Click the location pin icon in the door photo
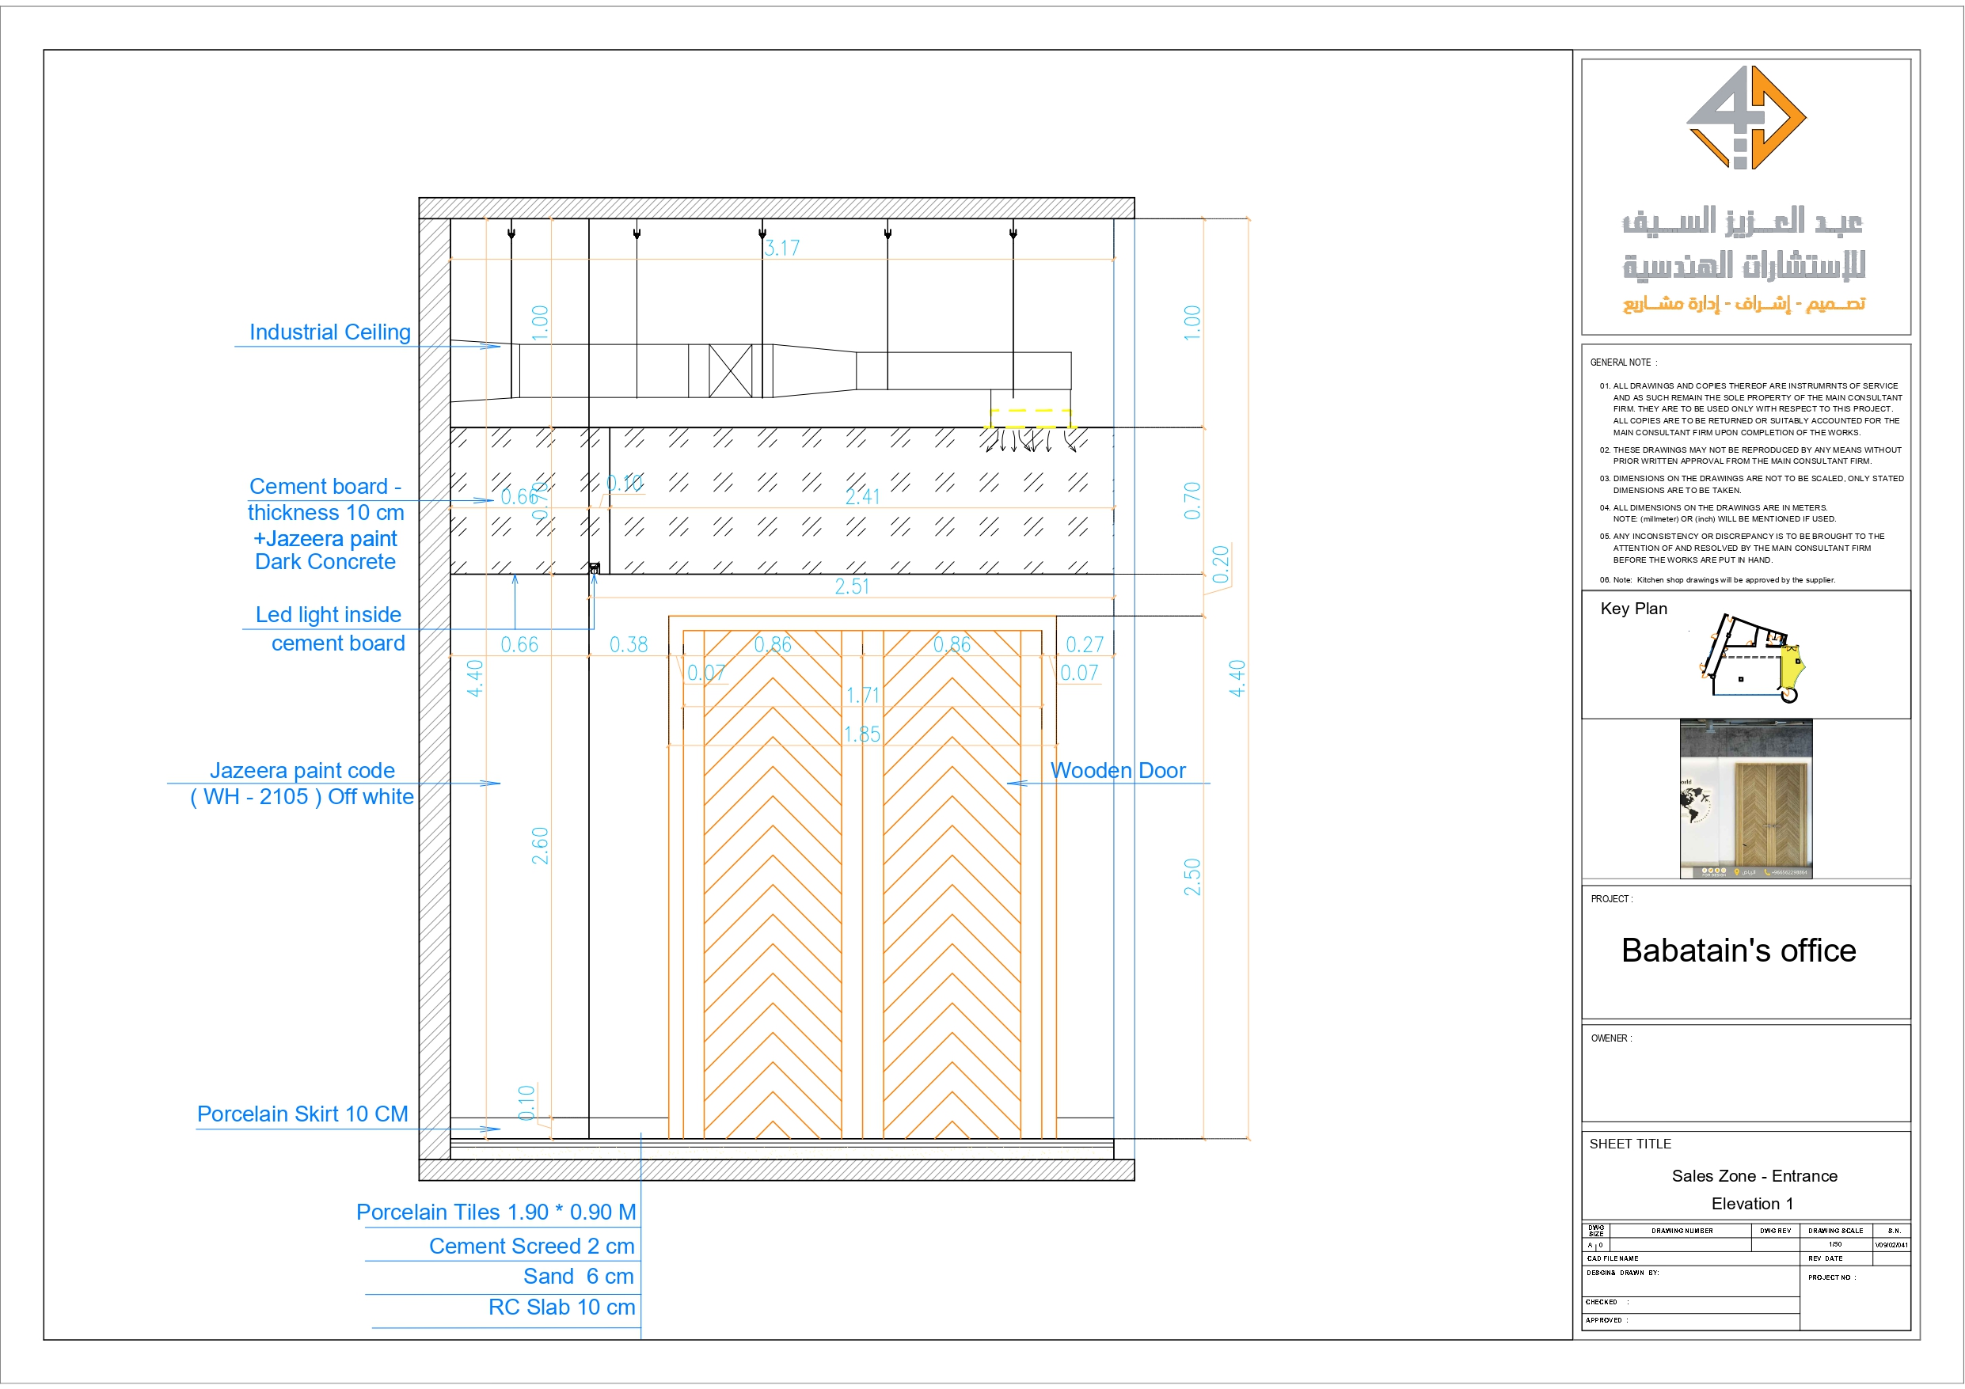This screenshot has height=1389, width=1965. tap(1737, 871)
